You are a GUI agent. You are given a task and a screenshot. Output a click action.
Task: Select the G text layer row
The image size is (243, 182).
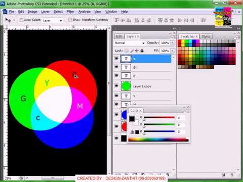click(x=146, y=67)
